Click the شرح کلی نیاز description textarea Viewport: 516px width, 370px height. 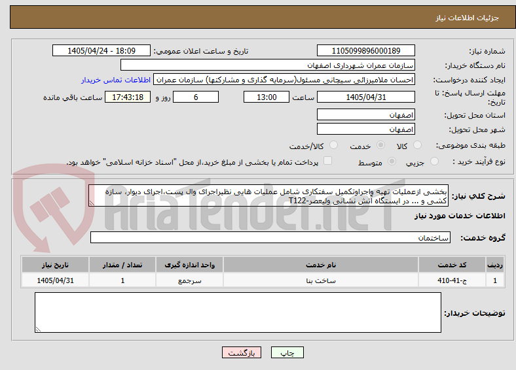268,195
